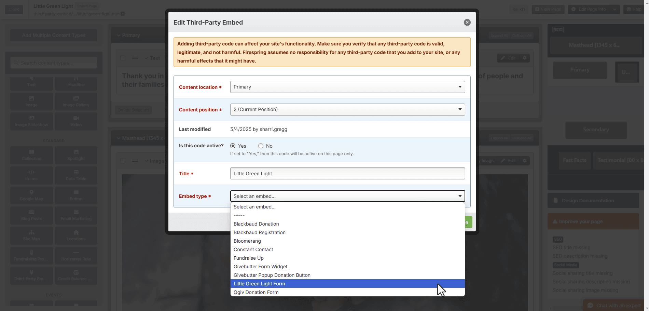
Task: Choose 'Select an embed...' list option
Action: click(347, 207)
